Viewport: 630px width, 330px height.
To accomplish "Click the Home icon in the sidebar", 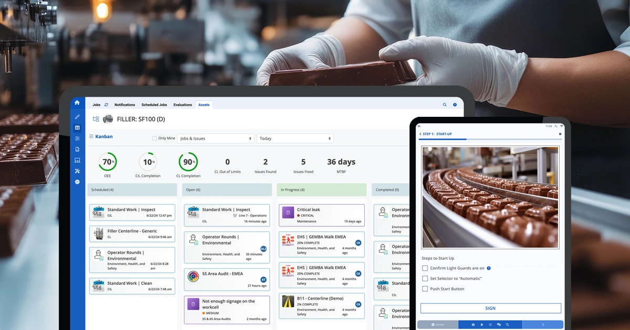I will click(77, 103).
